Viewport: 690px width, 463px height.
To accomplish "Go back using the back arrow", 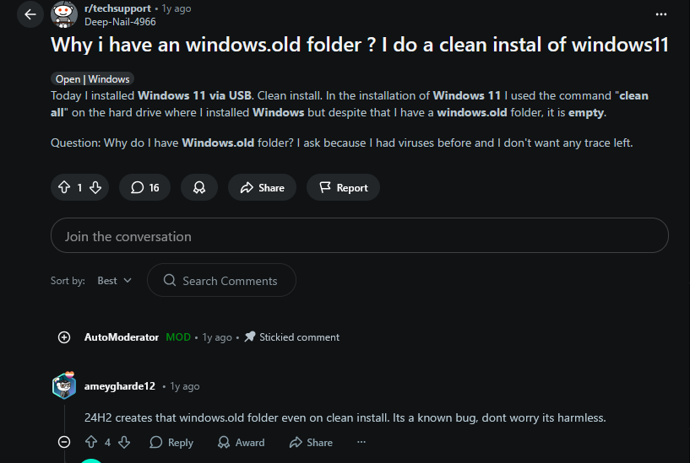I will pyautogui.click(x=30, y=14).
